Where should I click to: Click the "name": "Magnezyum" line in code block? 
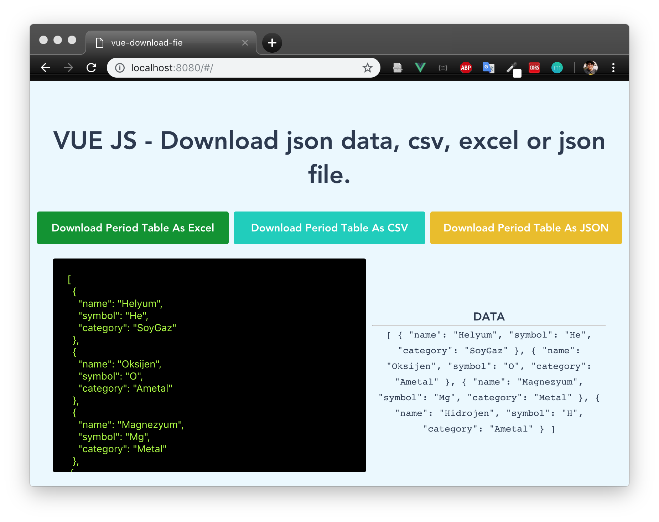click(x=131, y=425)
